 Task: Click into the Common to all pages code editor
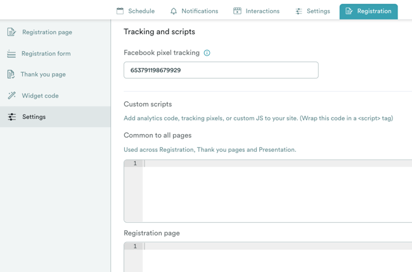[x=276, y=193]
